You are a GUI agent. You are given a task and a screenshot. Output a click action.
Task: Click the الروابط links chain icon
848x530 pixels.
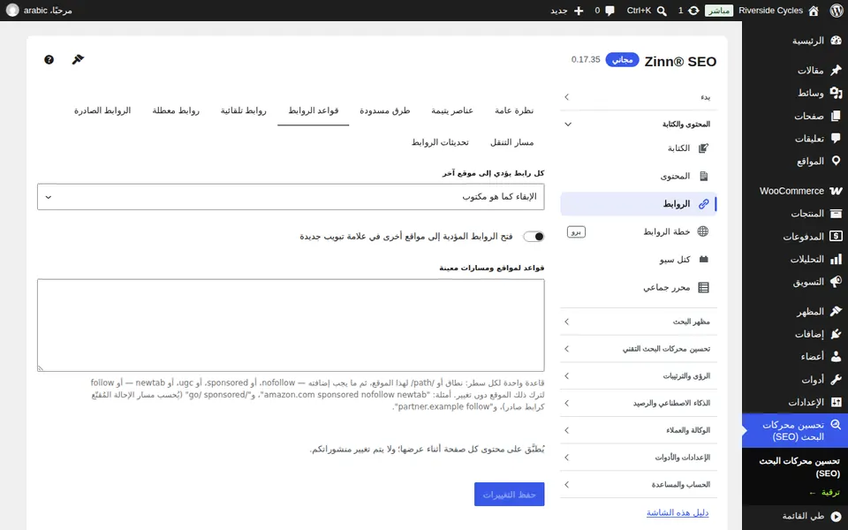pyautogui.click(x=703, y=204)
